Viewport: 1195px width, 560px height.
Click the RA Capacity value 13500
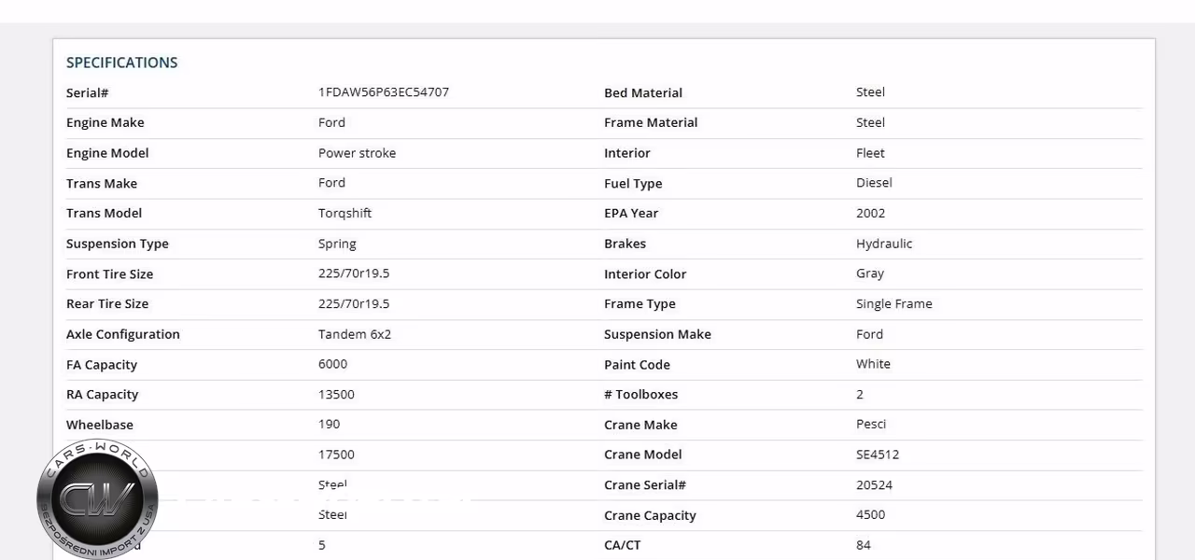pyautogui.click(x=336, y=395)
